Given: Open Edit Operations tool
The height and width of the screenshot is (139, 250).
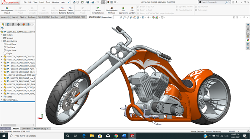Looking at the screenshot, I should point(123,10).
